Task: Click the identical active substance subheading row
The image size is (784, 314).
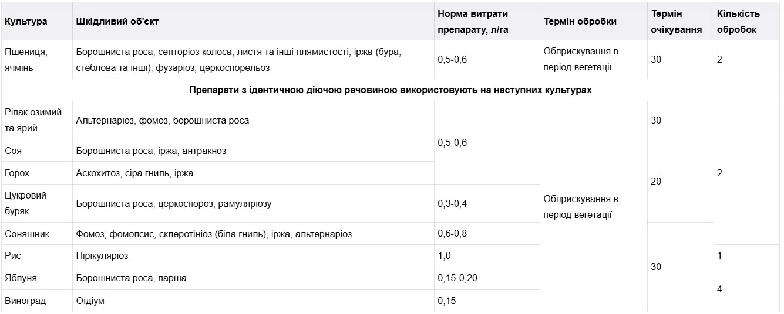Action: [x=391, y=90]
